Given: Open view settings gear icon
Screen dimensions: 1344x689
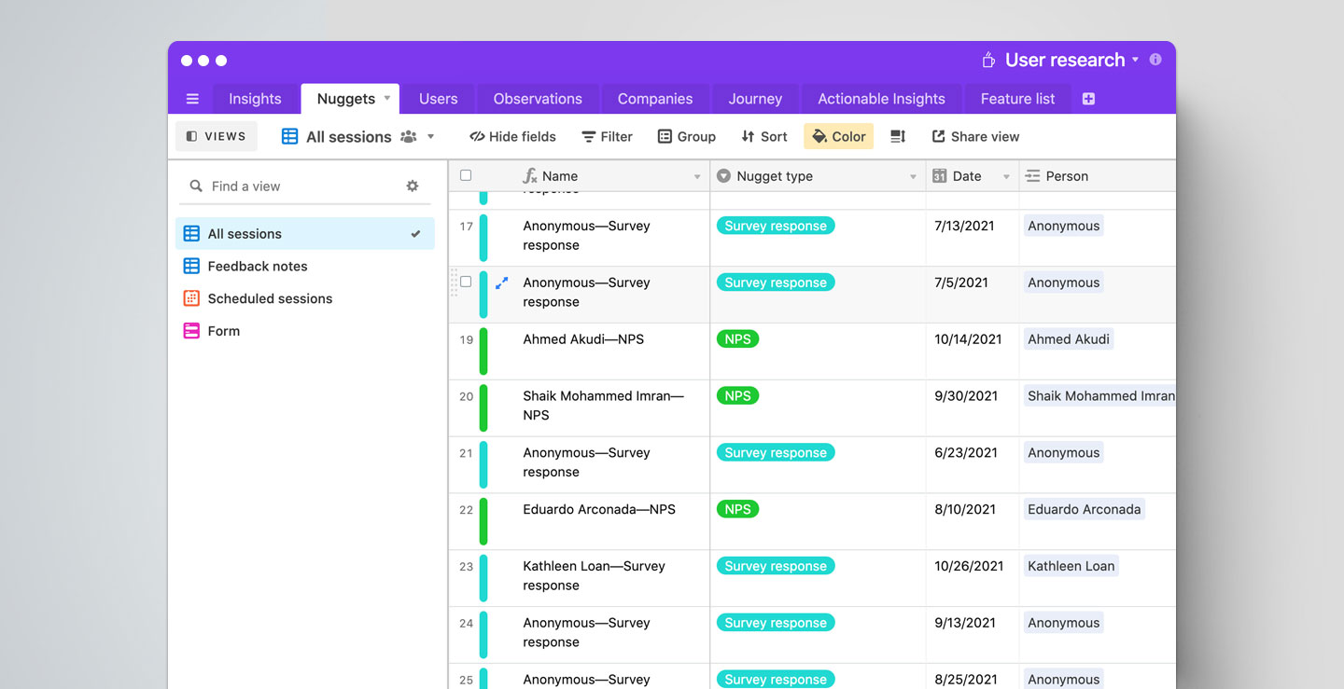Looking at the screenshot, I should 413,186.
